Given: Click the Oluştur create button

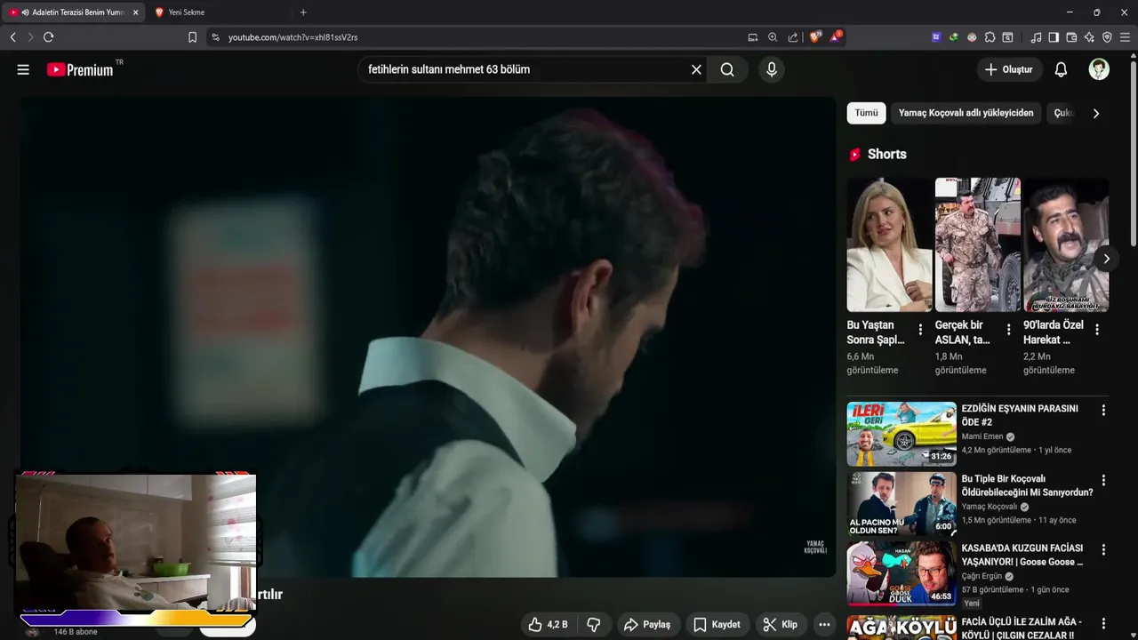Looking at the screenshot, I should click(1009, 69).
